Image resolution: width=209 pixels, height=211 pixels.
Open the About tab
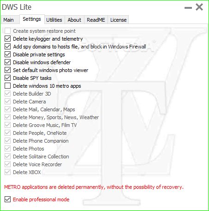click(74, 20)
